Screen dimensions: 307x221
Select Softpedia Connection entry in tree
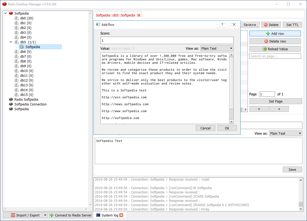click(31, 104)
